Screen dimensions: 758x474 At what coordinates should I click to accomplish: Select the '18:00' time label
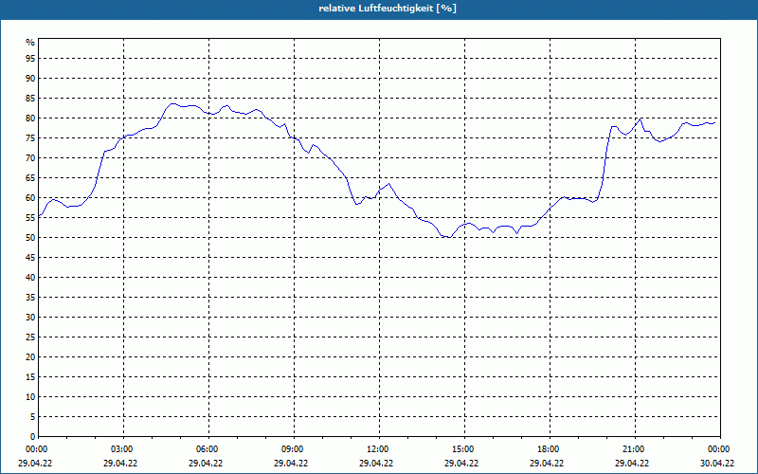click(x=549, y=449)
